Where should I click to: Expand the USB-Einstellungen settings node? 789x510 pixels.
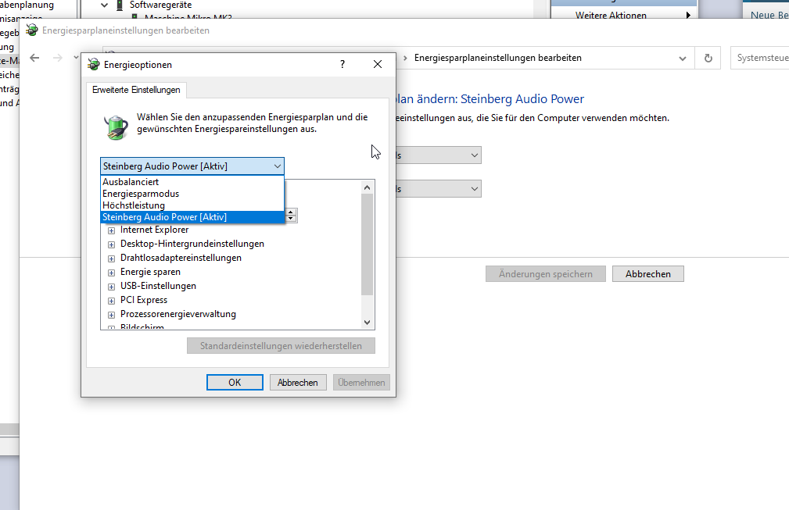tap(112, 287)
